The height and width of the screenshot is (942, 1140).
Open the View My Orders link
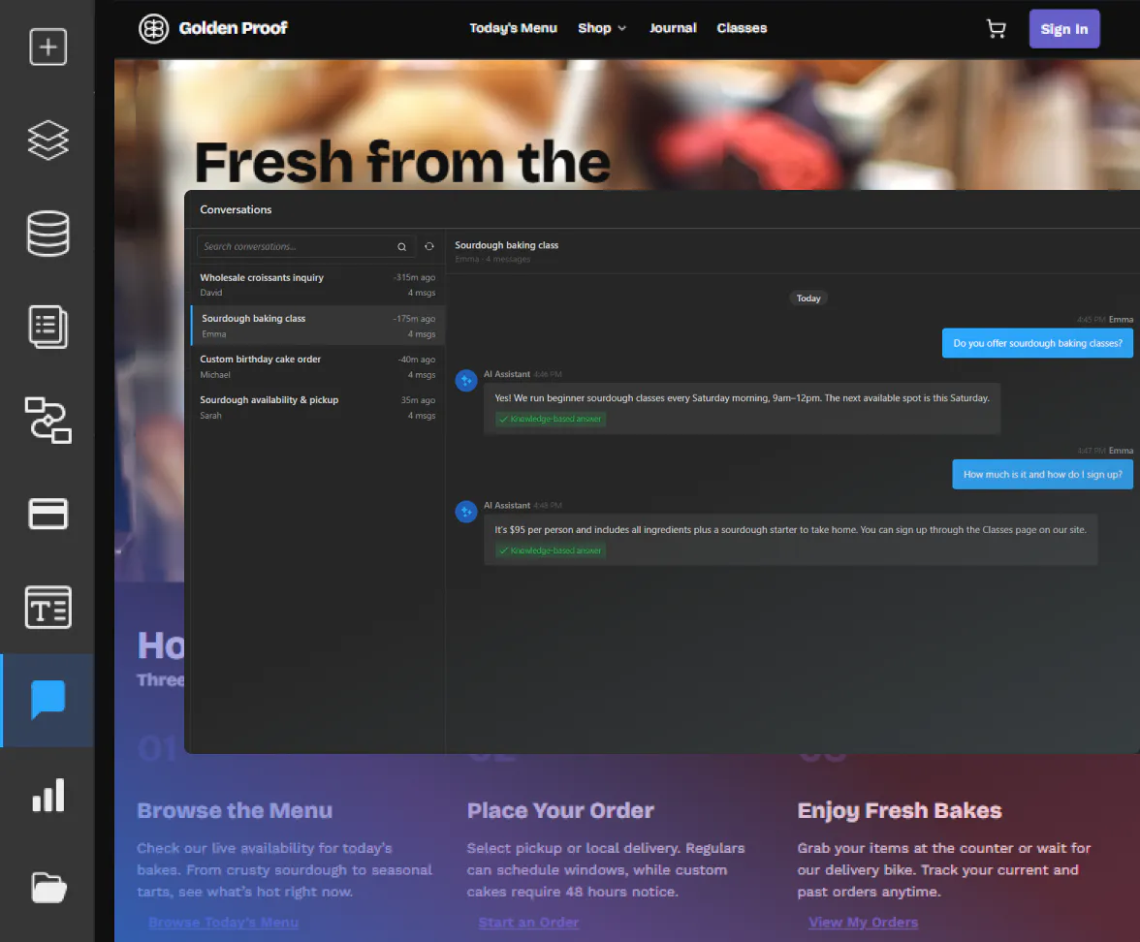click(863, 923)
